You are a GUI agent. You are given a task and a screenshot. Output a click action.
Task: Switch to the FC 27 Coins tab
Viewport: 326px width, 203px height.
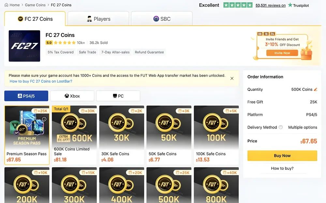click(35, 19)
